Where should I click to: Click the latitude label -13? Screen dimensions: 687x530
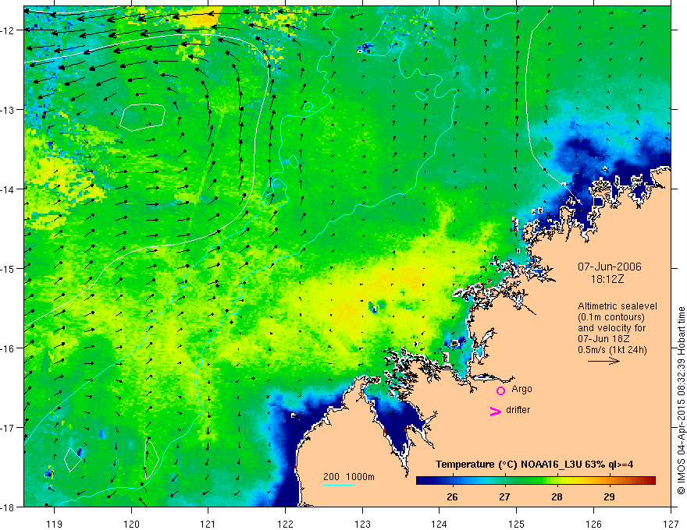click(x=8, y=110)
